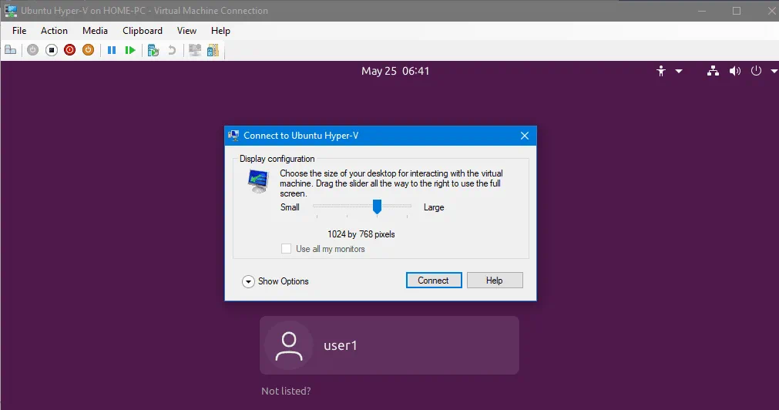Enable the Use all my monitors checkbox

point(287,249)
